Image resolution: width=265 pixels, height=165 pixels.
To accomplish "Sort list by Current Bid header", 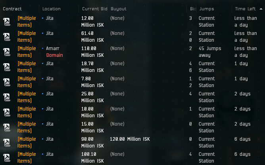I will pos(95,9).
